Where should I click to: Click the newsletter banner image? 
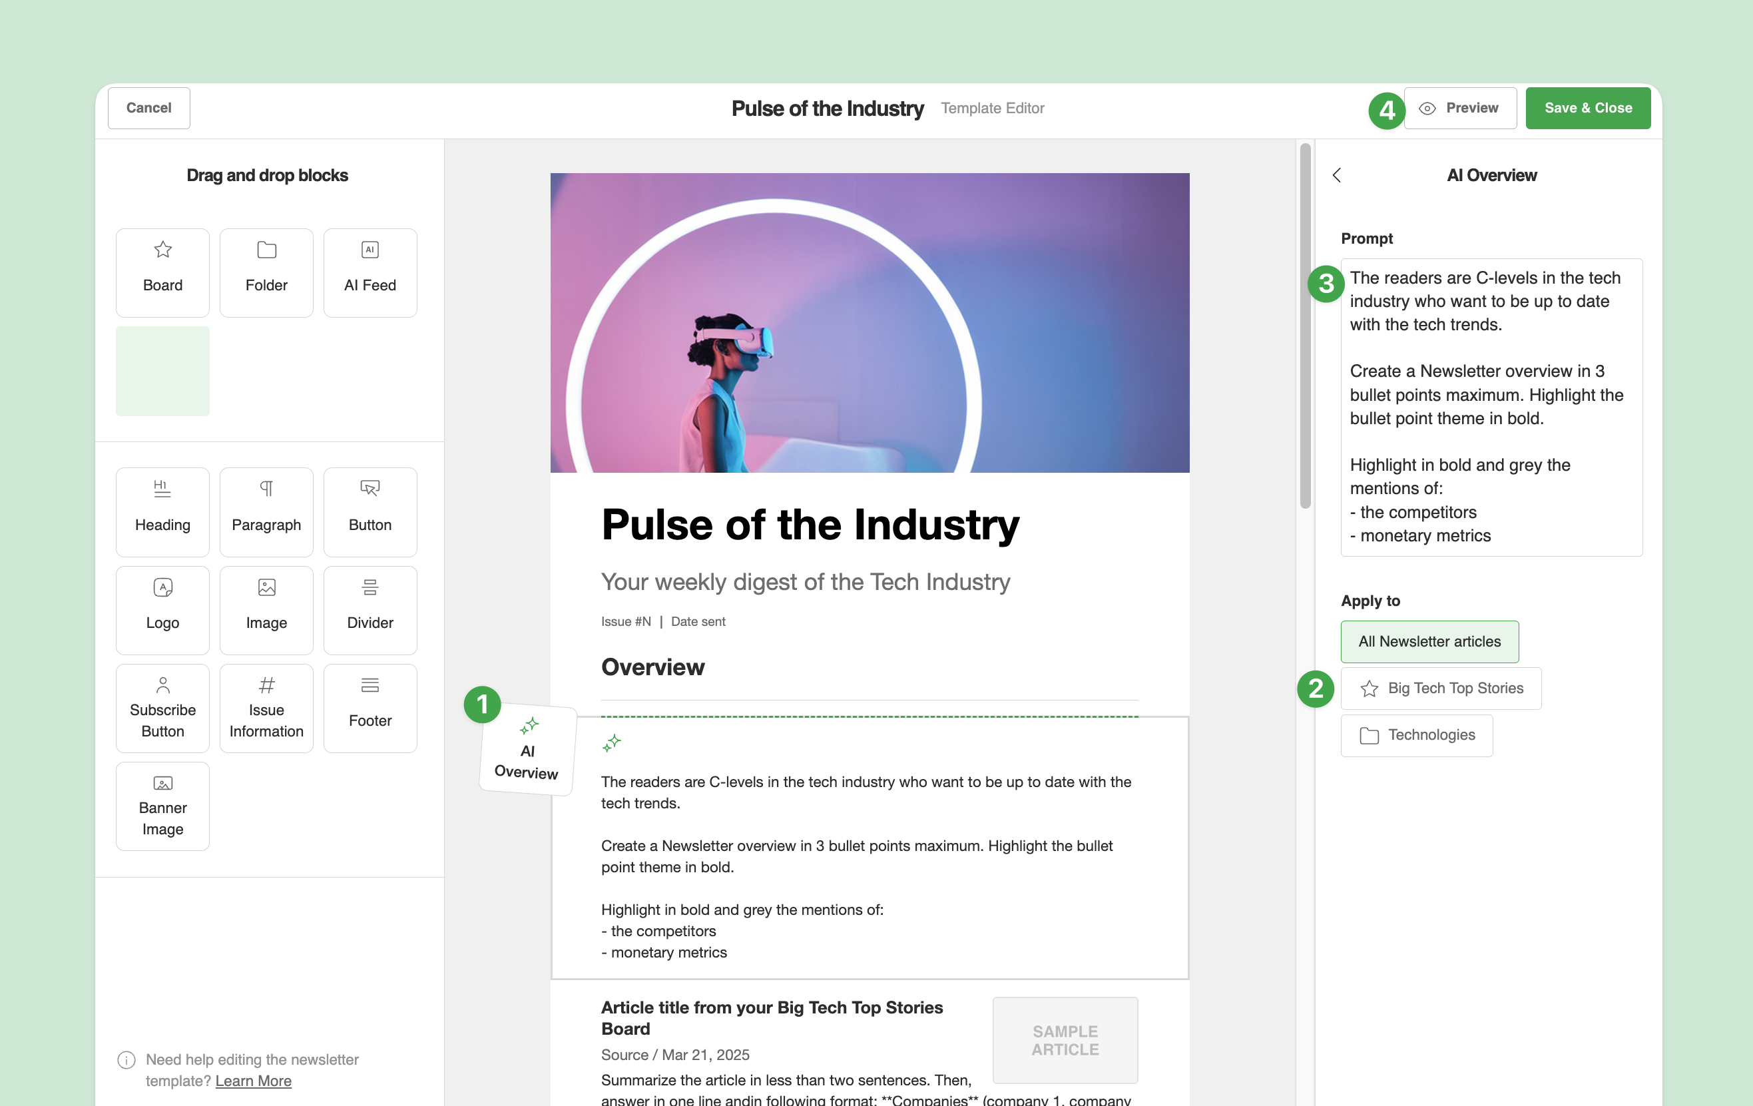click(870, 322)
